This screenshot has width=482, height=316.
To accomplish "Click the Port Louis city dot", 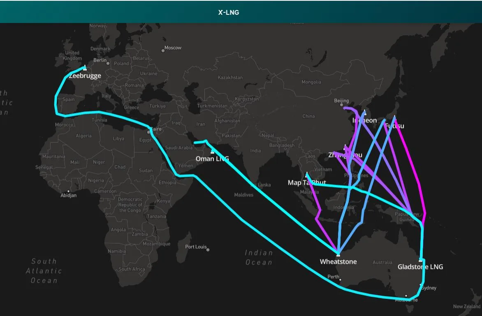I will click(208, 250).
